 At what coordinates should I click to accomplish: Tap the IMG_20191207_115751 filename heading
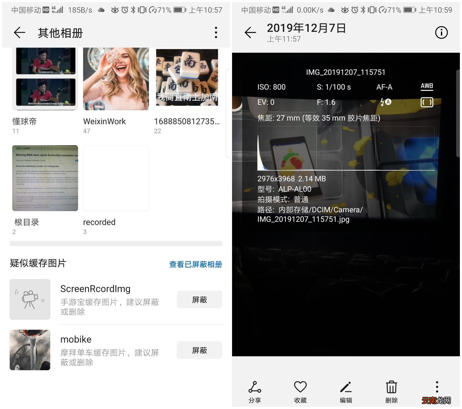point(346,72)
